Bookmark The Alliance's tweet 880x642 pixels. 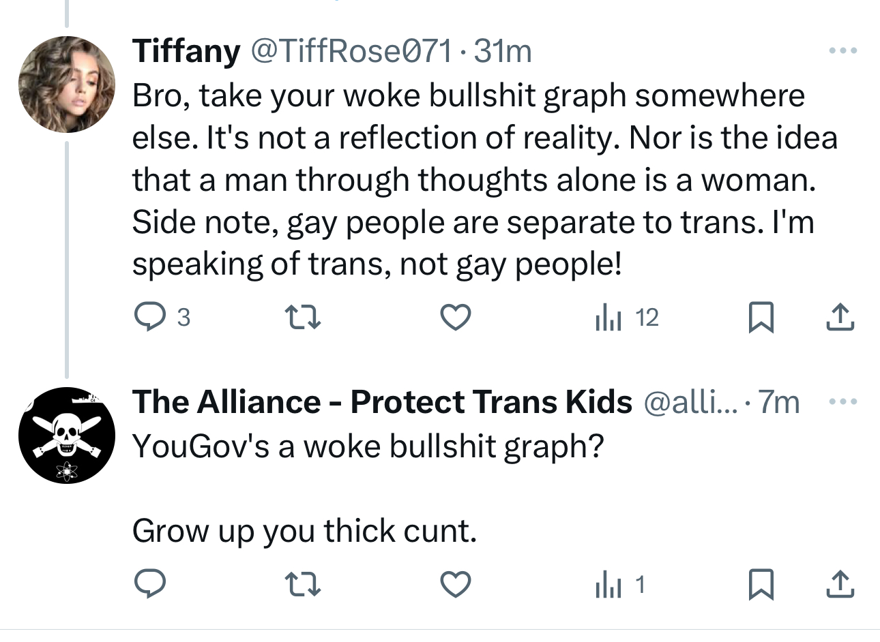(761, 585)
